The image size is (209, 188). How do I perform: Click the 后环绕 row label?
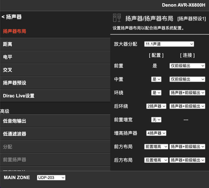point(121,106)
